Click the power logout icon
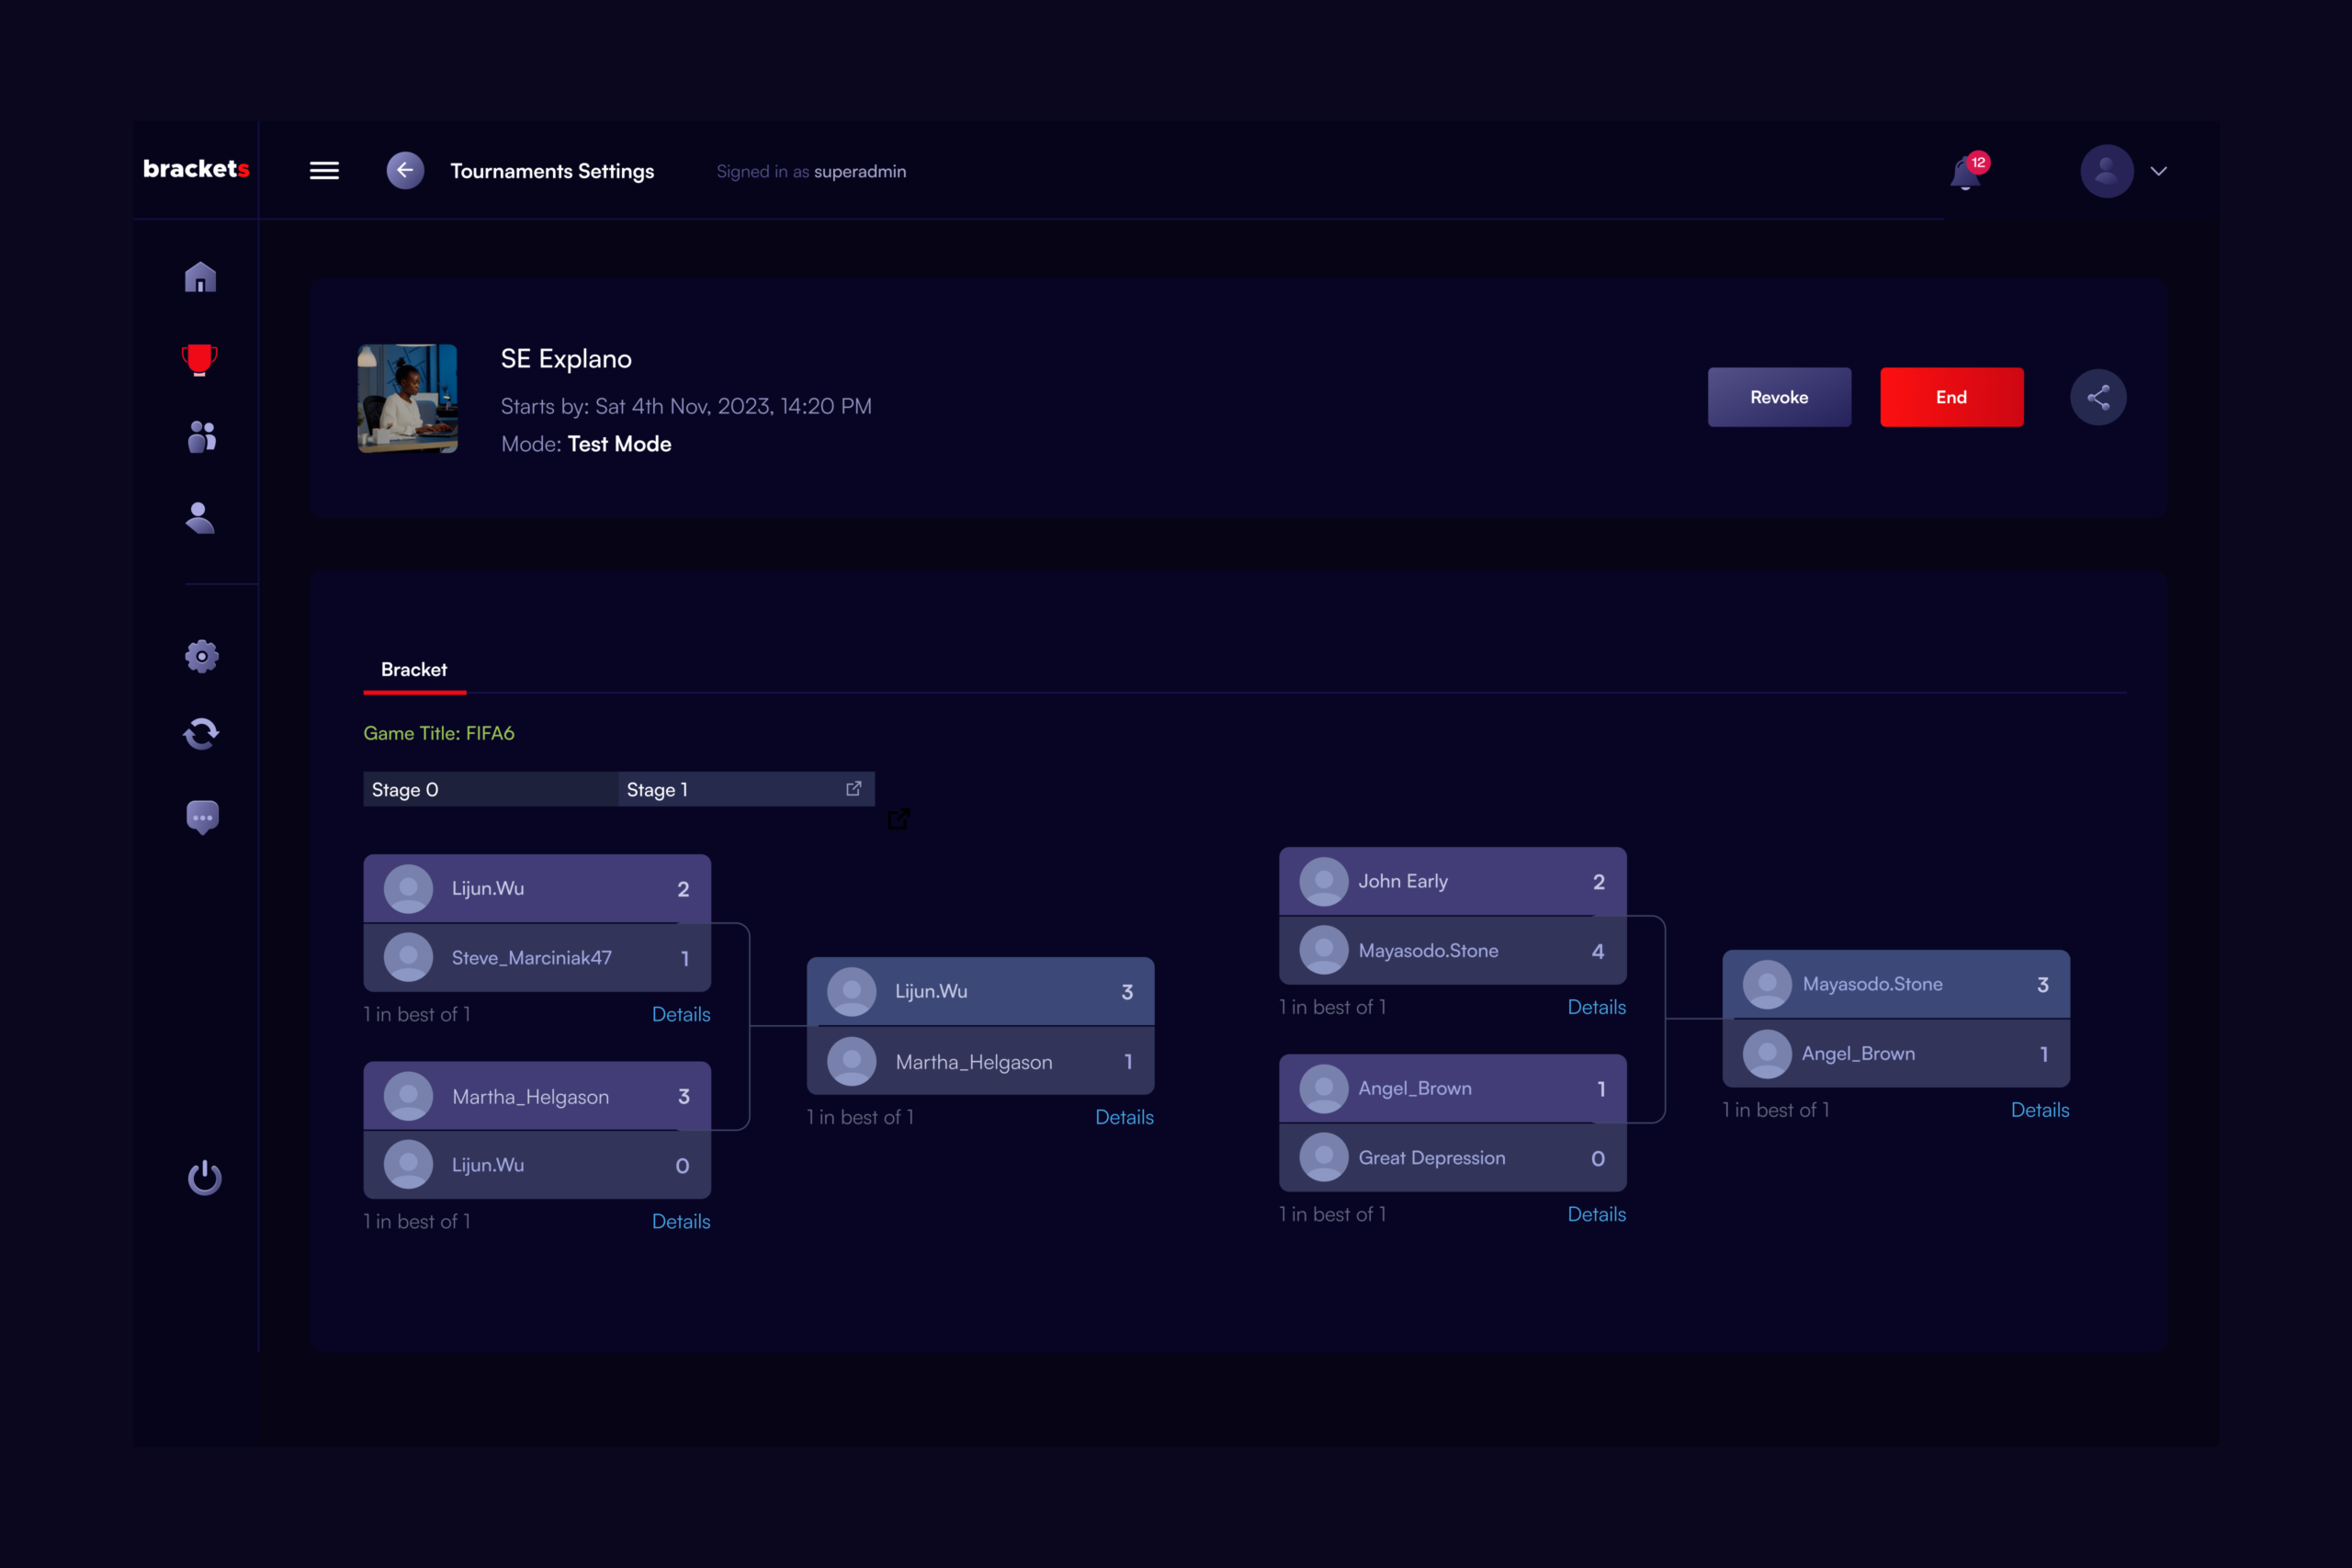The height and width of the screenshot is (1568, 2352). click(x=204, y=1177)
